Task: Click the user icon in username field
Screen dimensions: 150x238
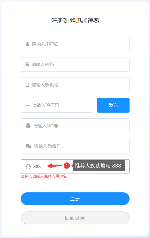Action: (28, 44)
